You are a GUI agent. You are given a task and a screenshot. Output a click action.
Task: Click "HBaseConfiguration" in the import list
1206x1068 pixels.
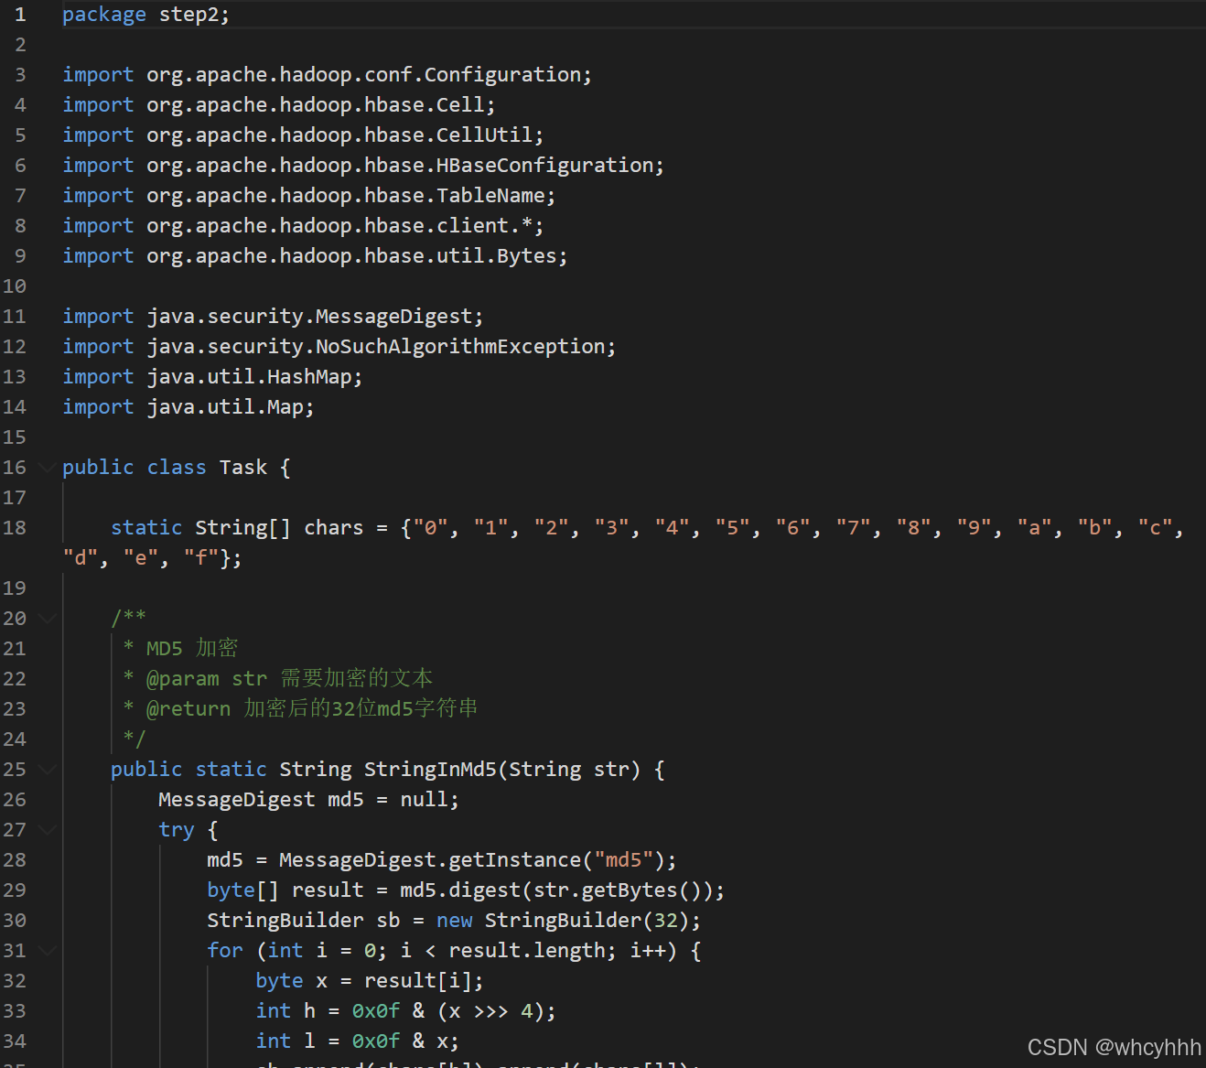coord(544,166)
